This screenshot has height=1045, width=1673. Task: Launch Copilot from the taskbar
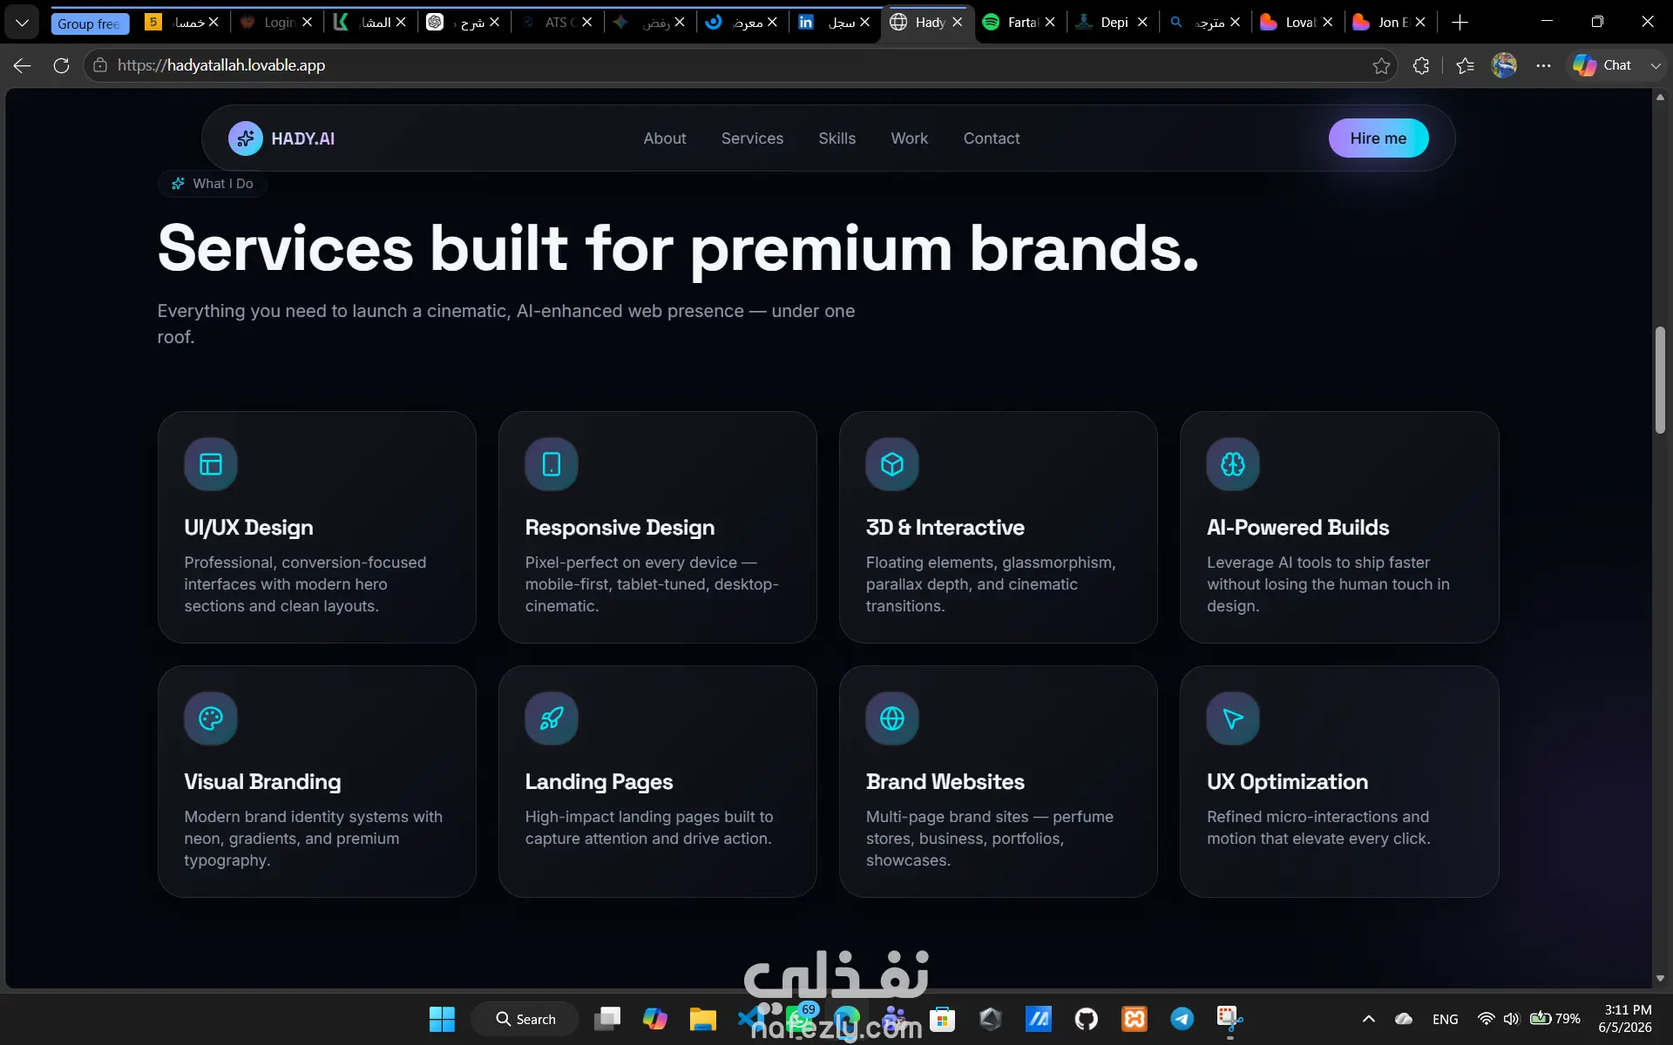point(655,1019)
